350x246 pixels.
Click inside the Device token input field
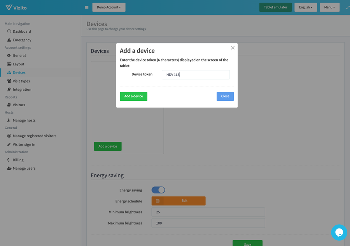coord(195,74)
